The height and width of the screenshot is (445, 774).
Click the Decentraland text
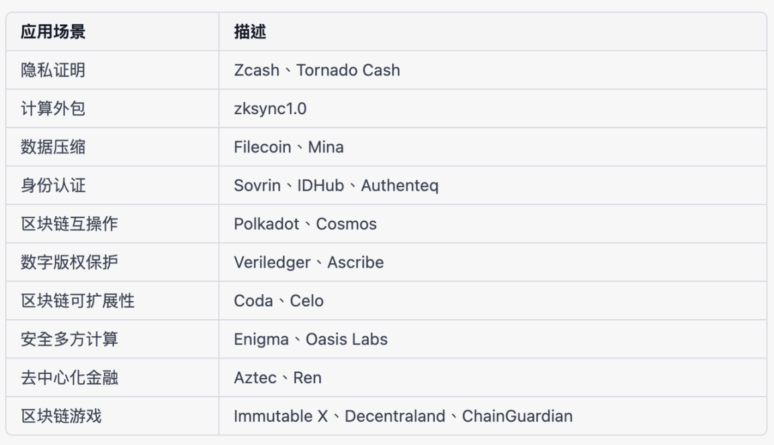click(x=394, y=416)
